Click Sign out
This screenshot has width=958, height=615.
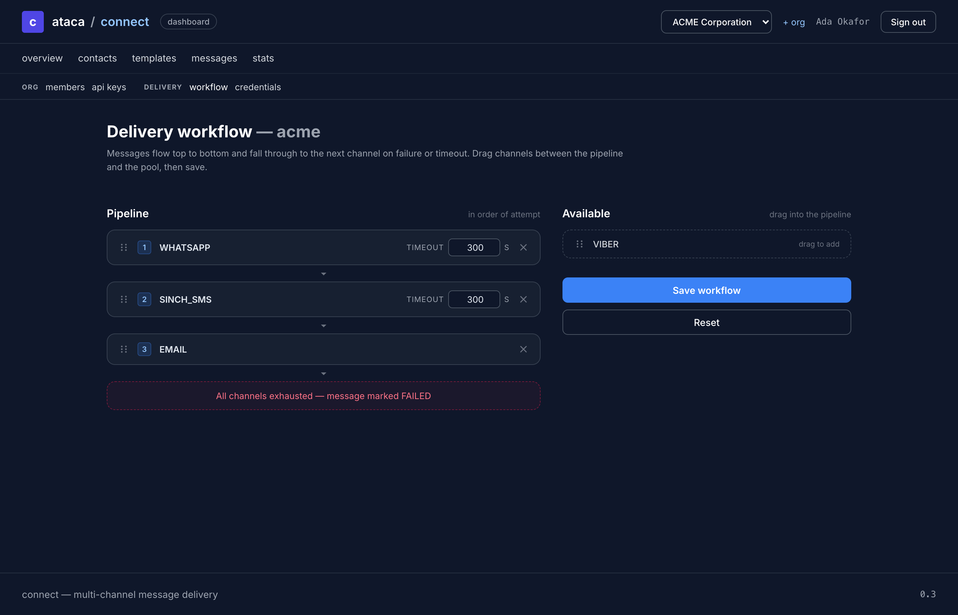click(908, 22)
